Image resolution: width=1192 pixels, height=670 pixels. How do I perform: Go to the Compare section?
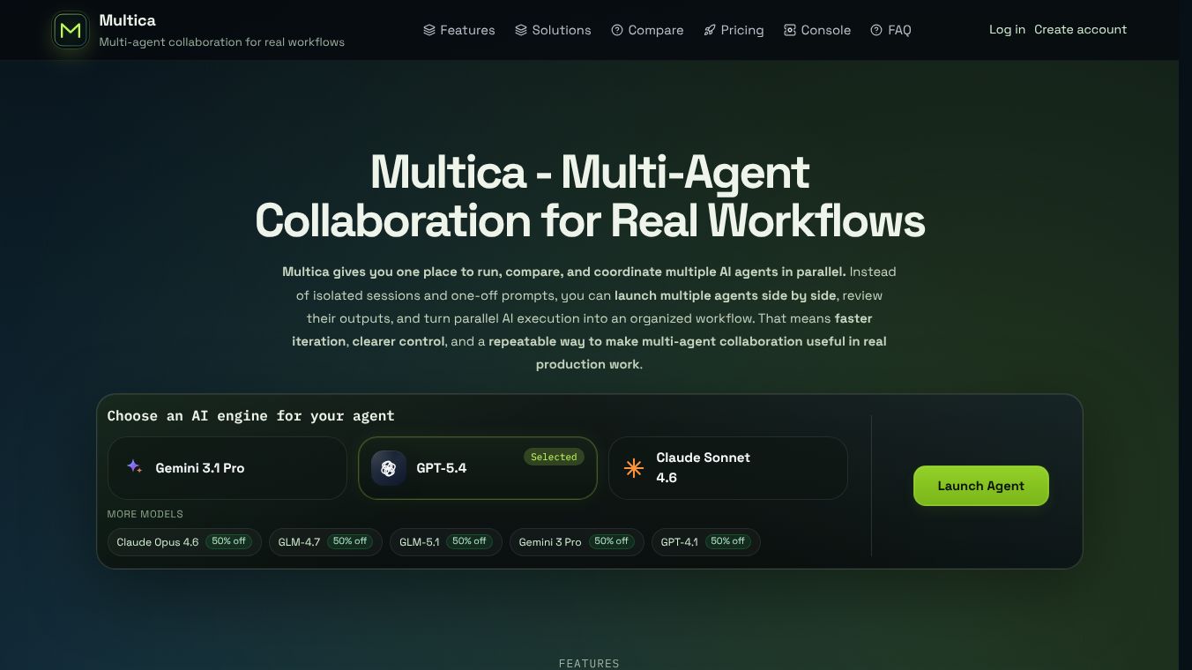tap(647, 30)
